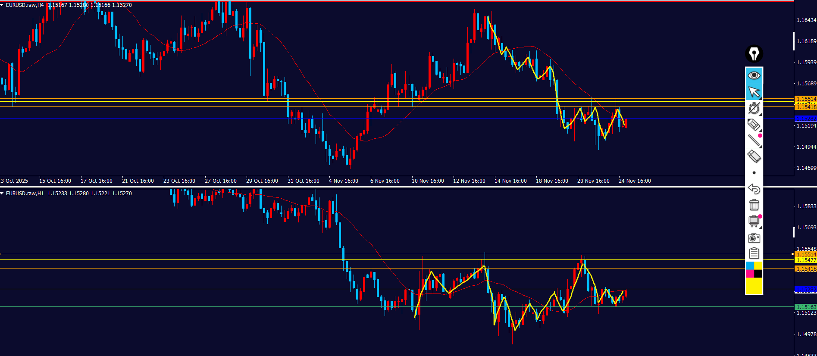Open the Epic Pen nib logo menu
Viewport: 817px width, 356px height.
[754, 54]
